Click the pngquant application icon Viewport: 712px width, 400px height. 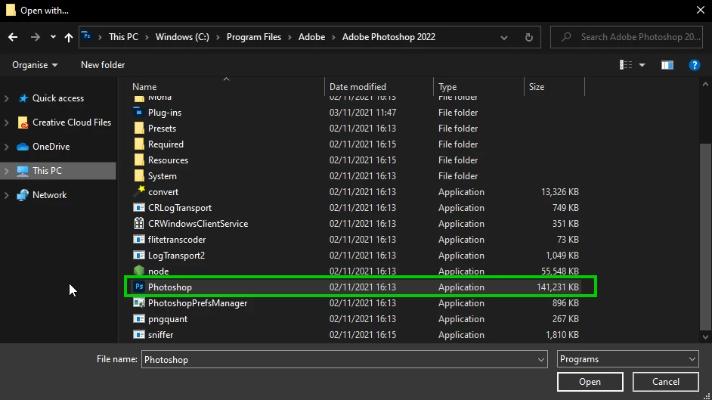[x=139, y=319]
